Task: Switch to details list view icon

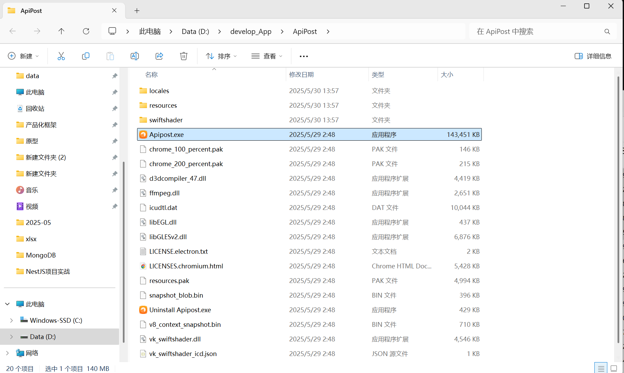Action: (x=601, y=368)
